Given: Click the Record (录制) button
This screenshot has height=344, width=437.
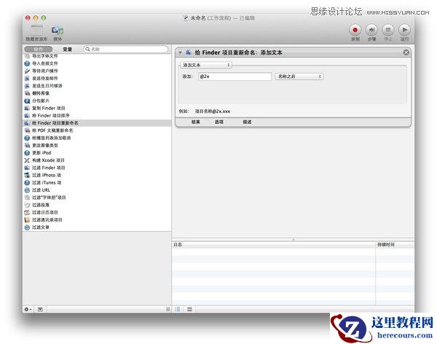Looking at the screenshot, I should 355,30.
